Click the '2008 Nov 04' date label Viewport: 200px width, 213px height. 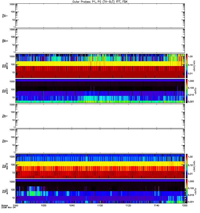(x=9, y=208)
